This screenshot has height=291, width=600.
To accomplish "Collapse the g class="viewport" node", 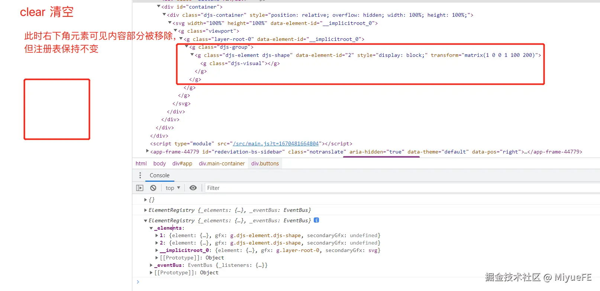I will 175,30.
